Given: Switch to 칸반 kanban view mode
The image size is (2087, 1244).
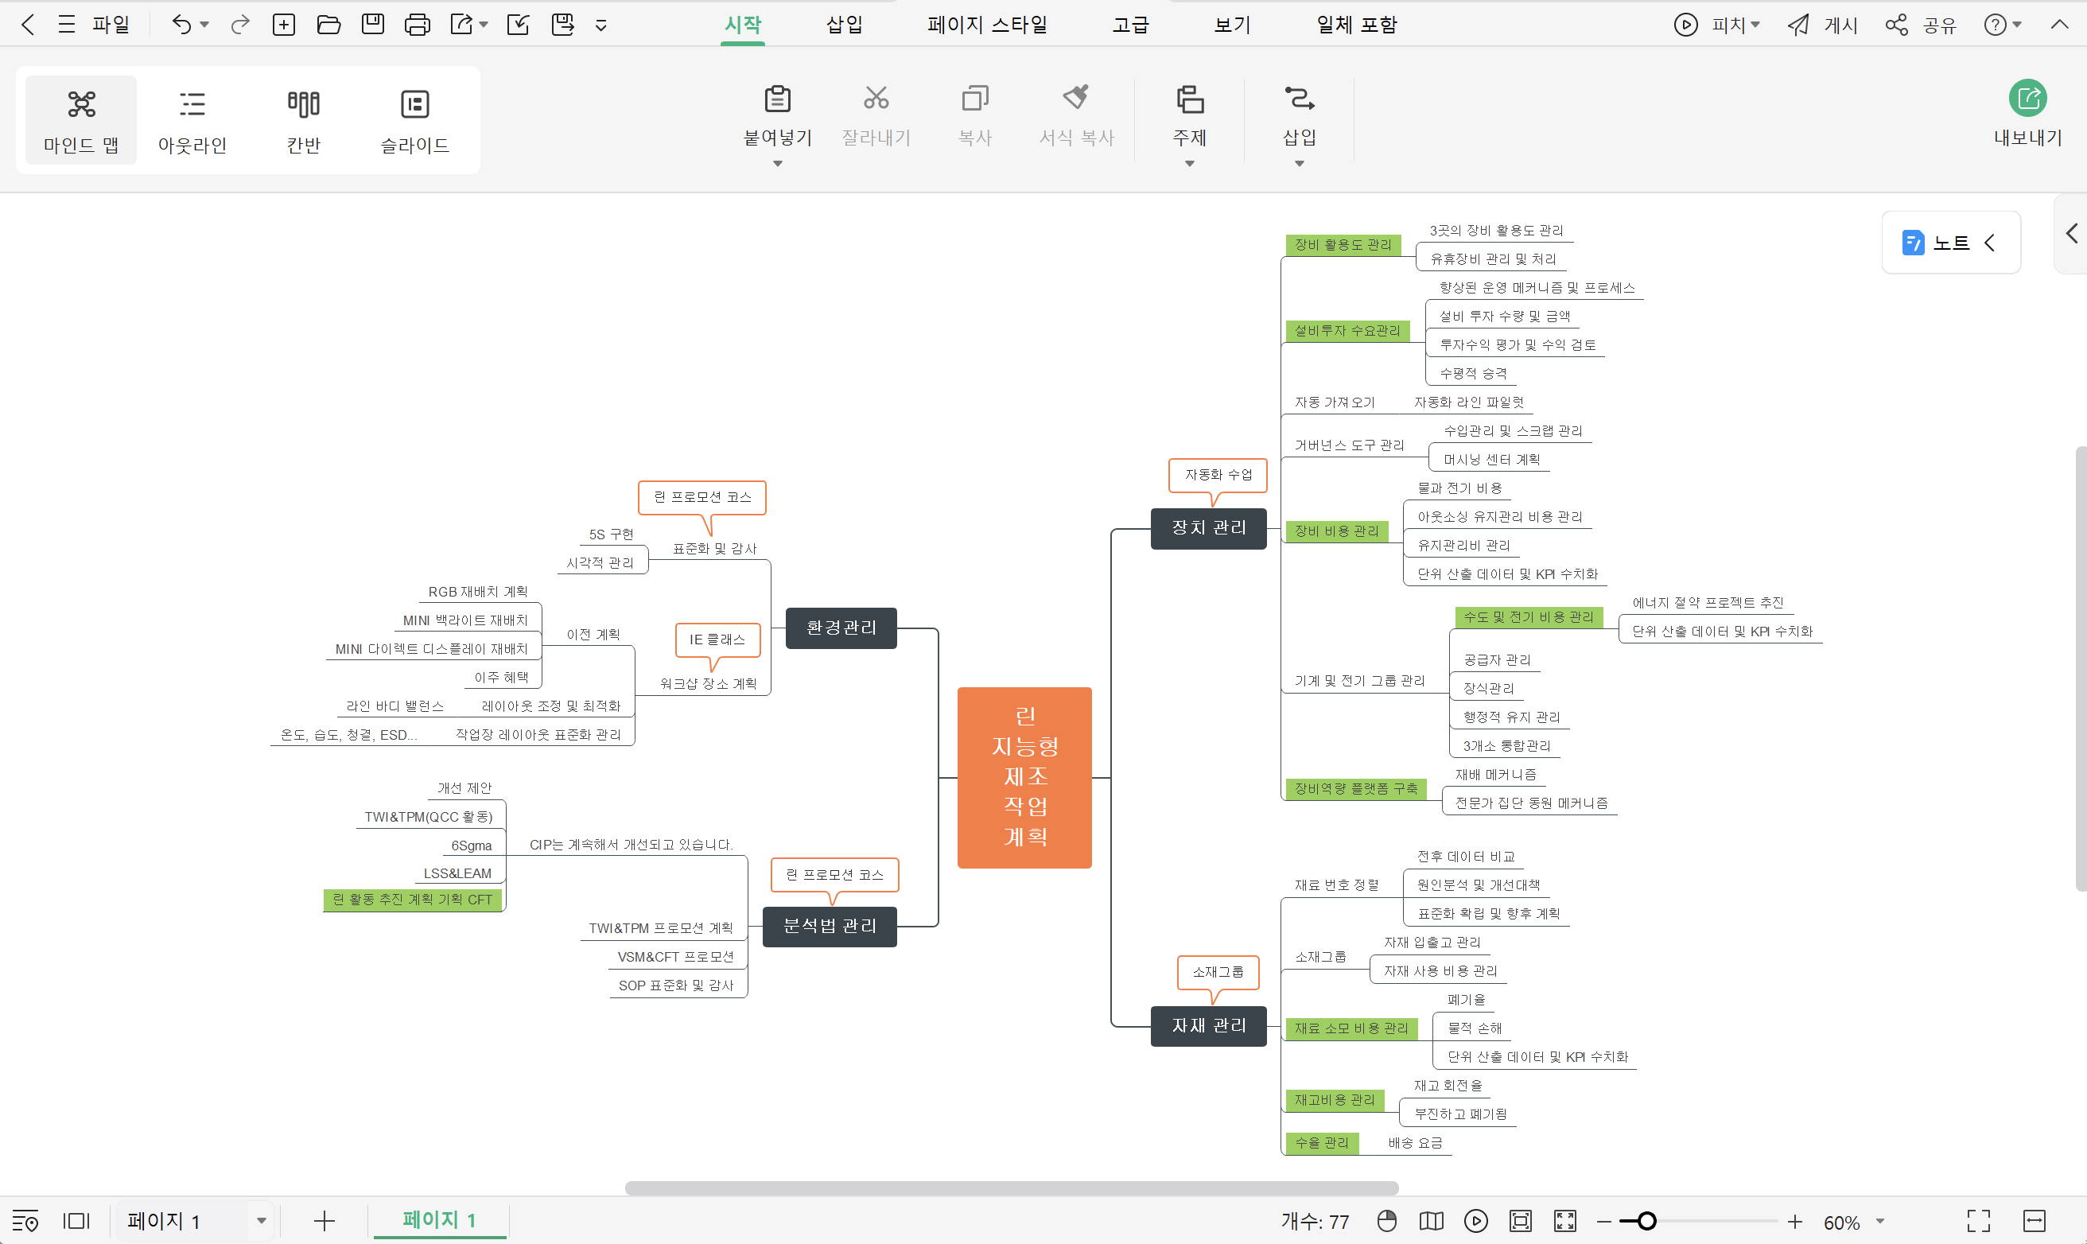Looking at the screenshot, I should click(303, 121).
